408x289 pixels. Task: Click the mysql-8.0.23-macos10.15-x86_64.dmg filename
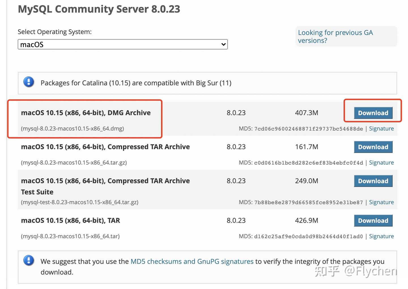tap(73, 129)
